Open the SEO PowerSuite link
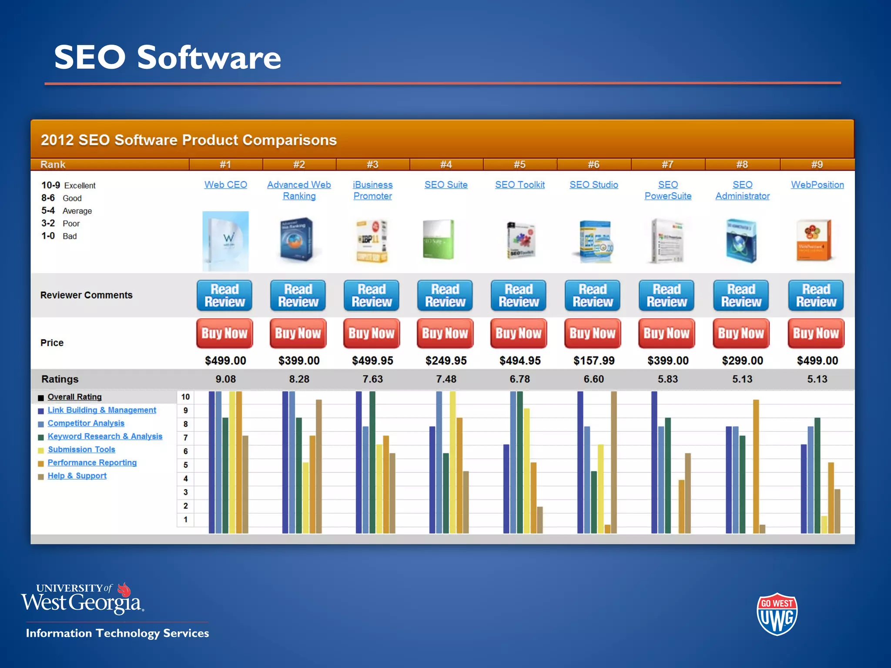Image resolution: width=891 pixels, height=668 pixels. tap(668, 190)
